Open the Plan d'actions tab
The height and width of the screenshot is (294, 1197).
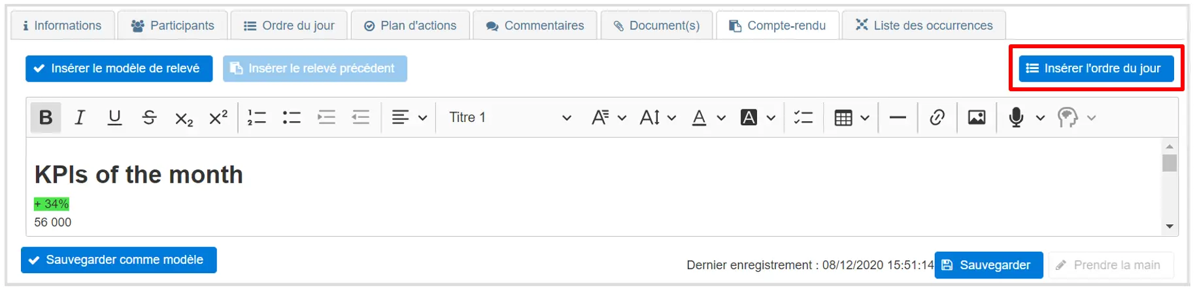pos(410,25)
